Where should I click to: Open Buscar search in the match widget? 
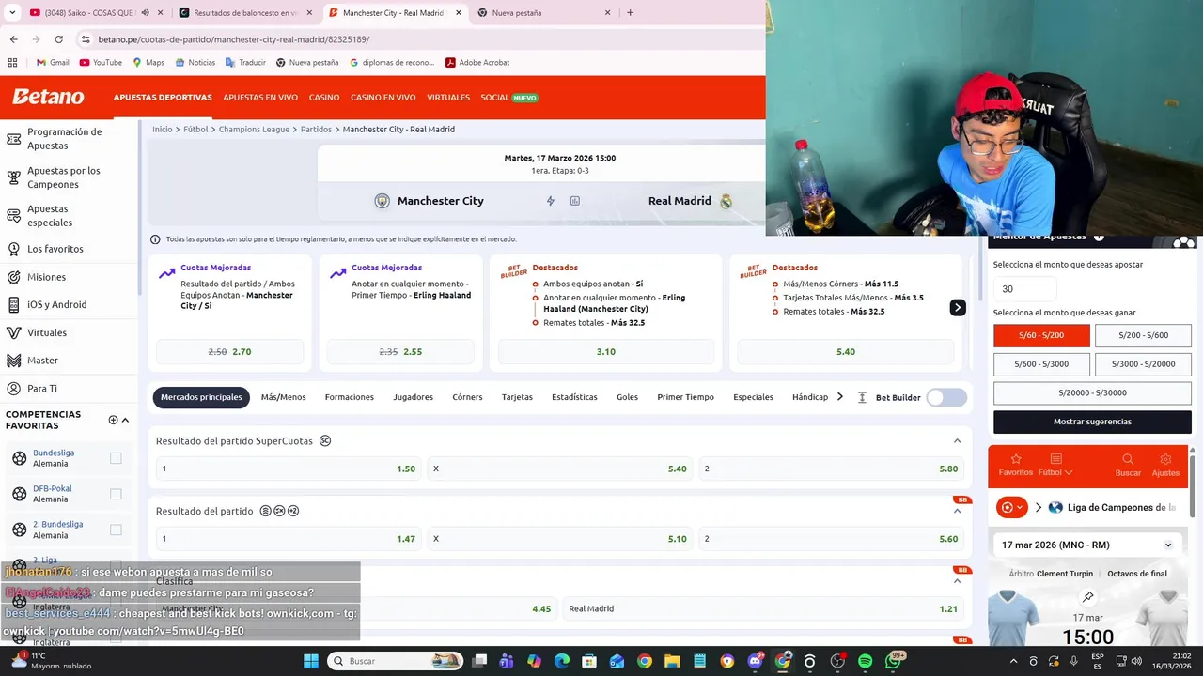pos(1128,465)
